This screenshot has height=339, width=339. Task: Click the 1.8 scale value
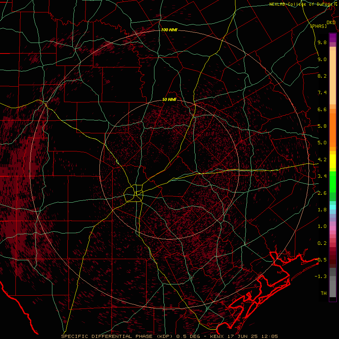(322, 209)
